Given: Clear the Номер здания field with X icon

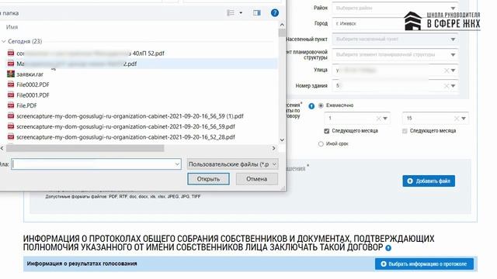Looking at the screenshot, I should coord(447,86).
